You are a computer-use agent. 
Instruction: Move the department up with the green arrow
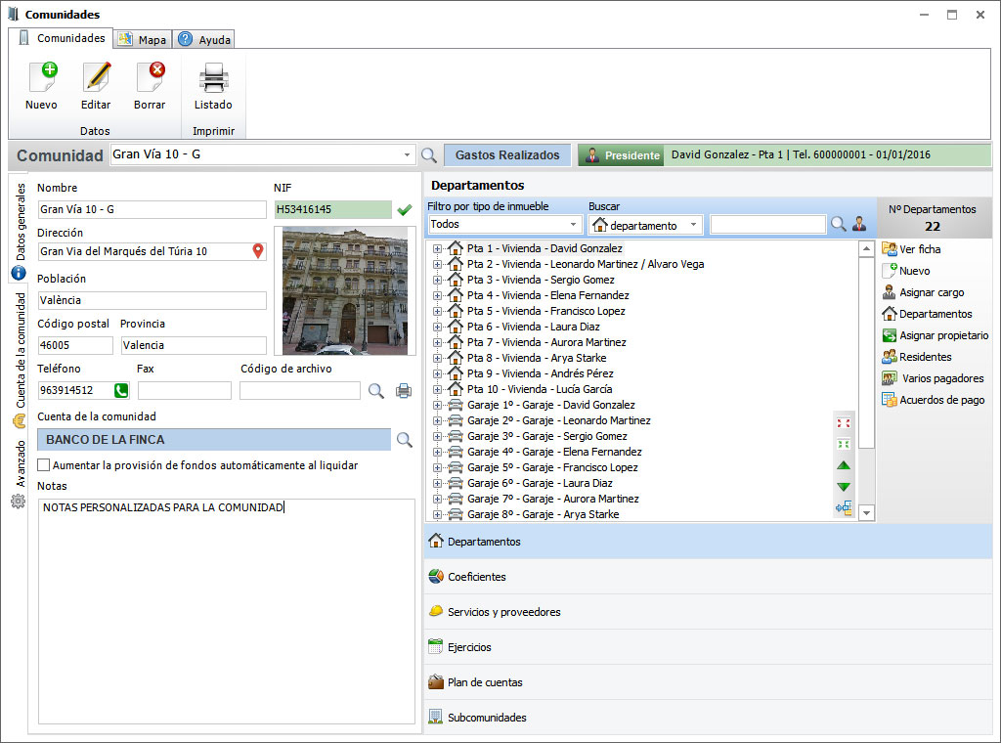(844, 465)
